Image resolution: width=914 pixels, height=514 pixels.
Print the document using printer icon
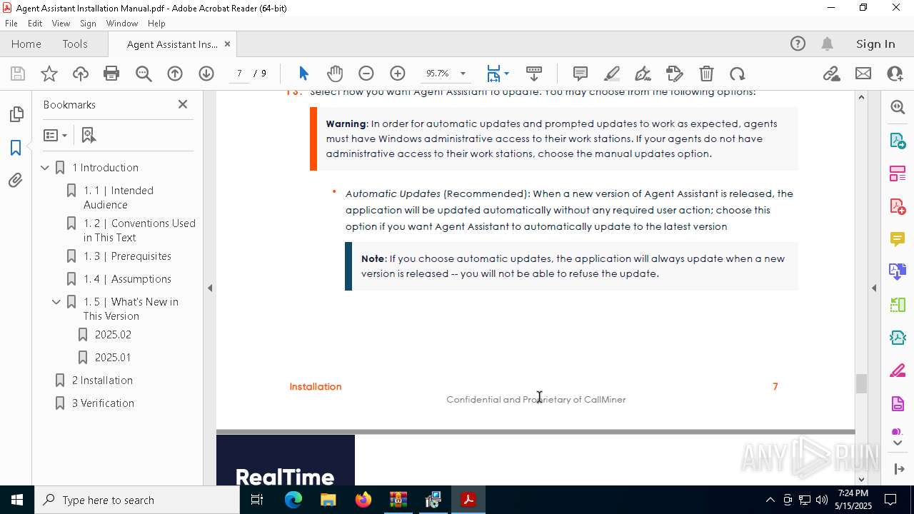pyautogui.click(x=111, y=74)
